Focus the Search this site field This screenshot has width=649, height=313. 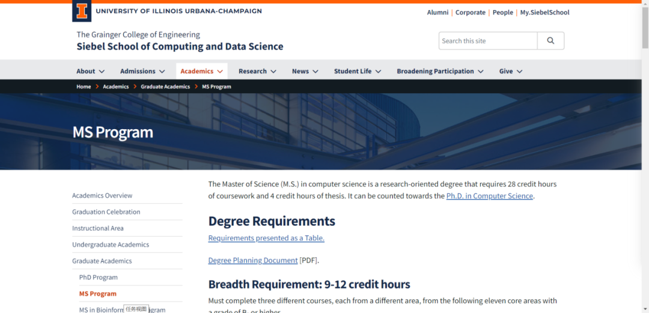[x=488, y=41]
